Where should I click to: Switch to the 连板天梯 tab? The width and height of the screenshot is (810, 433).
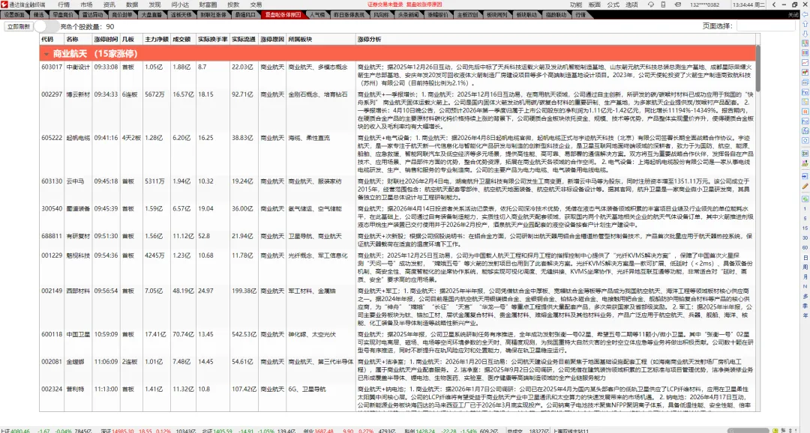coord(181,15)
